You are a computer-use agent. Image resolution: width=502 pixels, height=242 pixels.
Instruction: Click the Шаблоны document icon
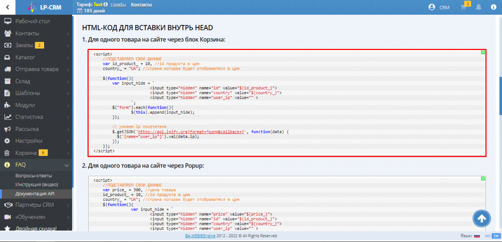(8, 93)
